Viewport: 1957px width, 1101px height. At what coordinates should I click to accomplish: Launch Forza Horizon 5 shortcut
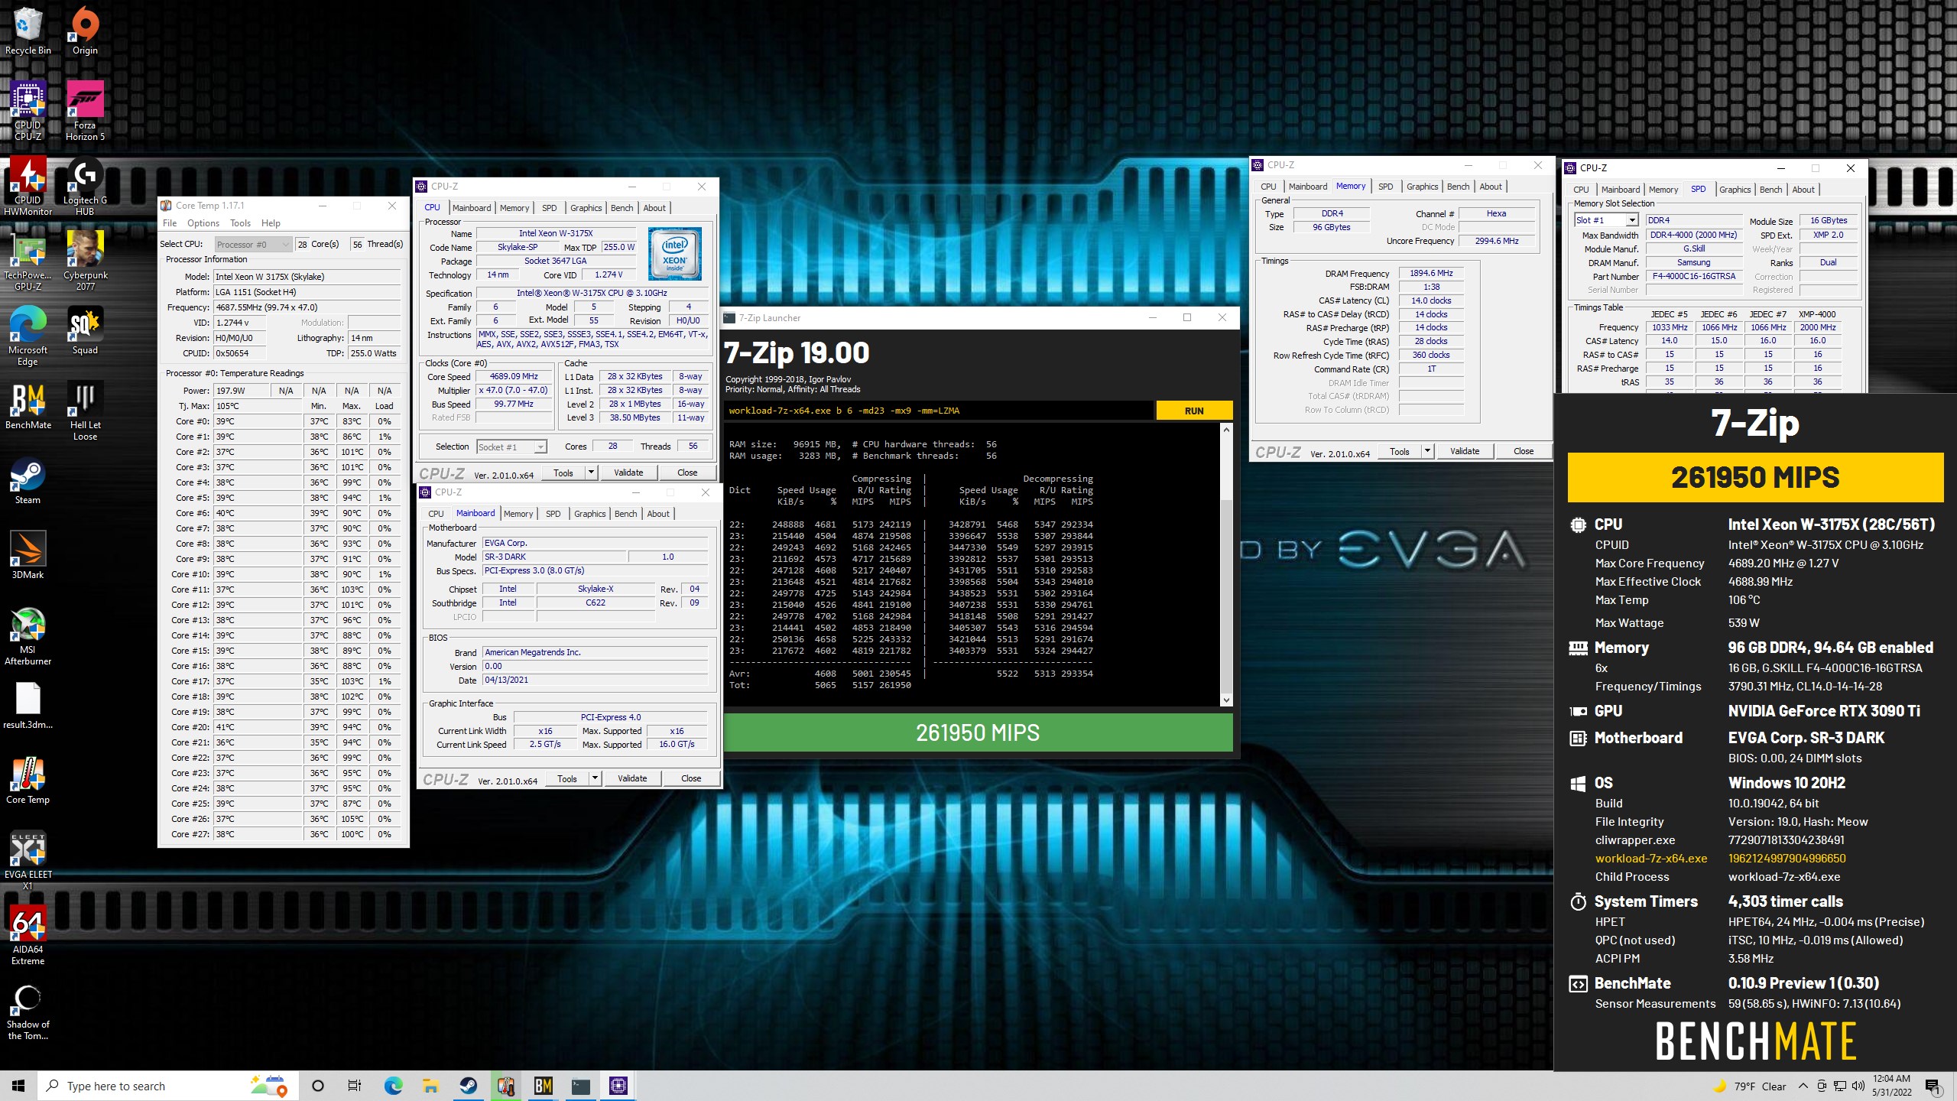85,111
